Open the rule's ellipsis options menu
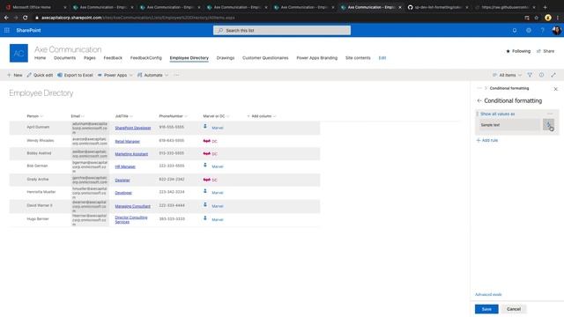Screen dimensions: 564x317 [550, 114]
